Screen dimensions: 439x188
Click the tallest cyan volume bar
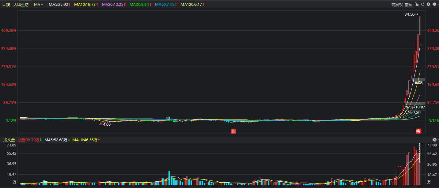click(169, 178)
